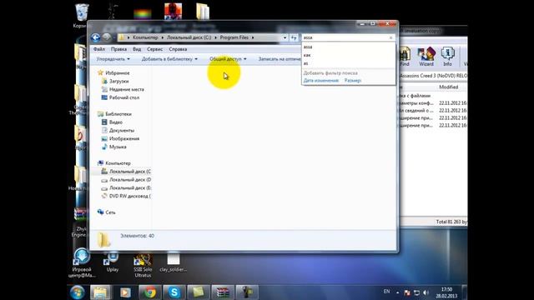Viewport: 534px width, 300px height.
Task: Click the Wizard icon in the WinRAR window
Action: (x=426, y=57)
